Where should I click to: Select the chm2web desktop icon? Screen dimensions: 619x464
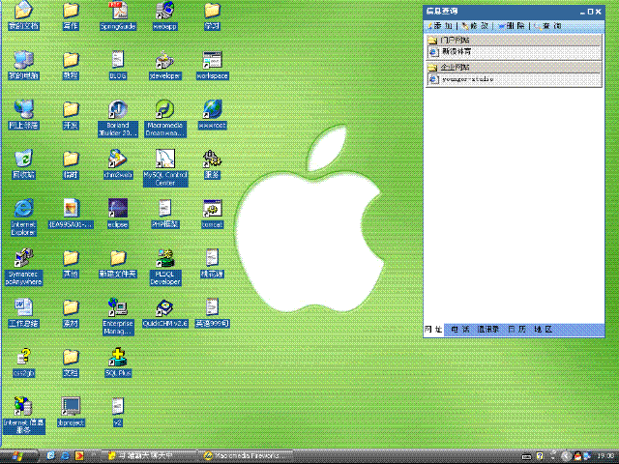pyautogui.click(x=118, y=164)
